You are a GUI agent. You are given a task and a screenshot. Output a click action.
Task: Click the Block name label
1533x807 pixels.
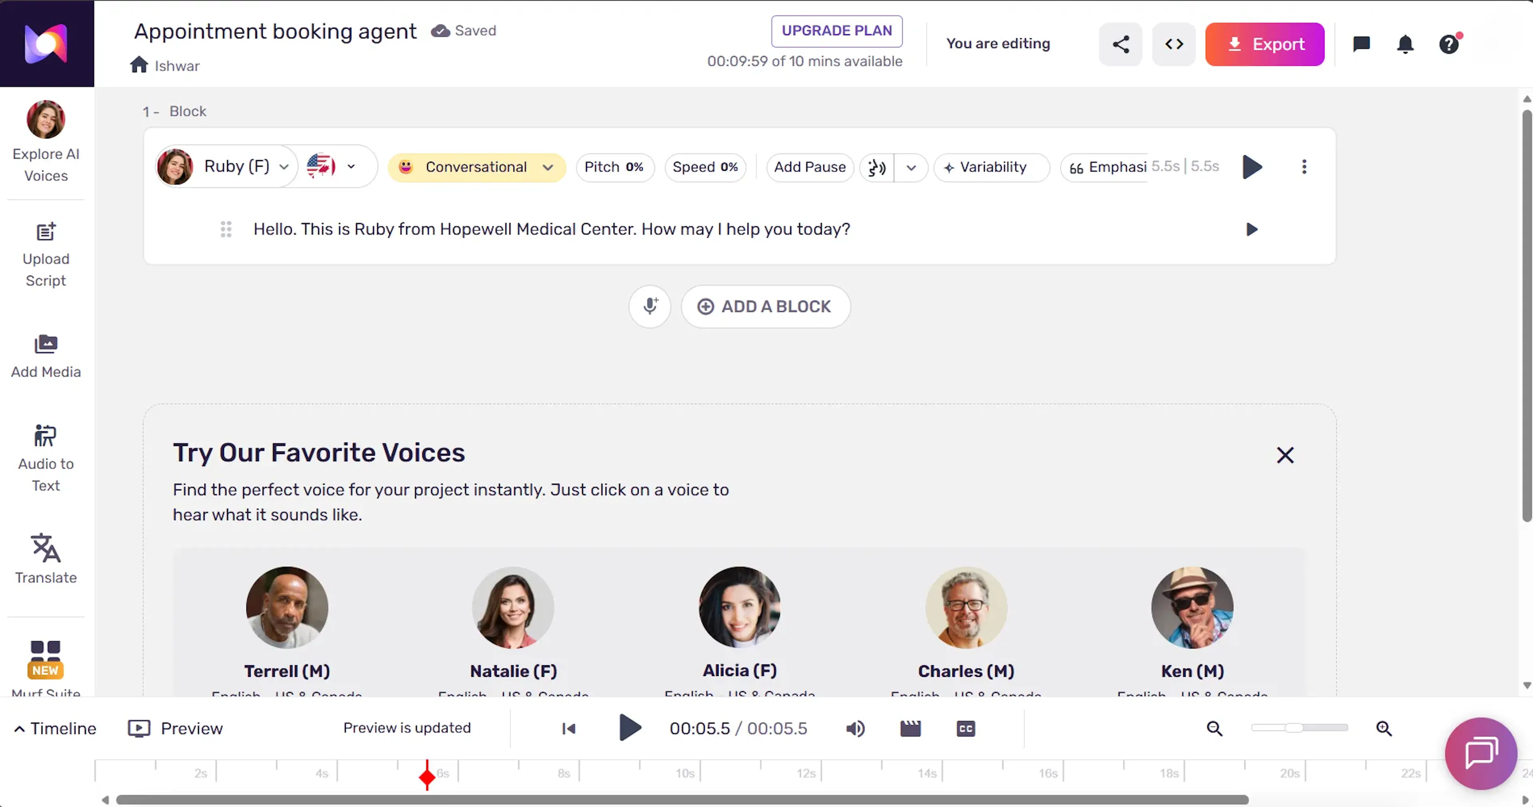click(x=188, y=111)
